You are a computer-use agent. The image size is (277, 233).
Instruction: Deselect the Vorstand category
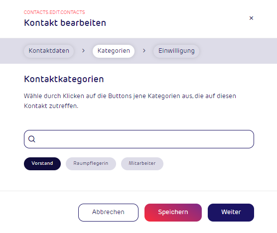pos(42,164)
